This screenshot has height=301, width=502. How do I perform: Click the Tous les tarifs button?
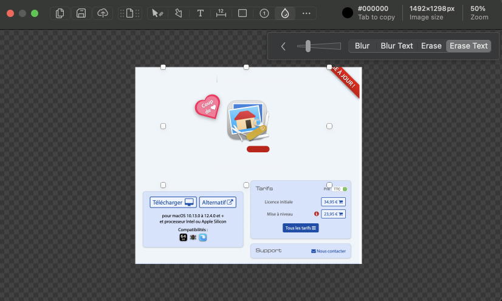point(300,228)
